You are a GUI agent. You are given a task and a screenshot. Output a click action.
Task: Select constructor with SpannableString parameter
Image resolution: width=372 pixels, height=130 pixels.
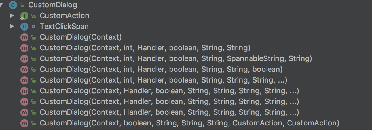[x=176, y=58]
